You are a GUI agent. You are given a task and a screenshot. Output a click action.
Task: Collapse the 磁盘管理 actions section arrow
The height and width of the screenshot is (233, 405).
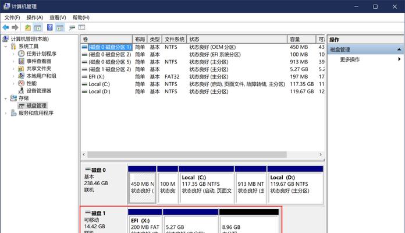pyautogui.click(x=399, y=50)
